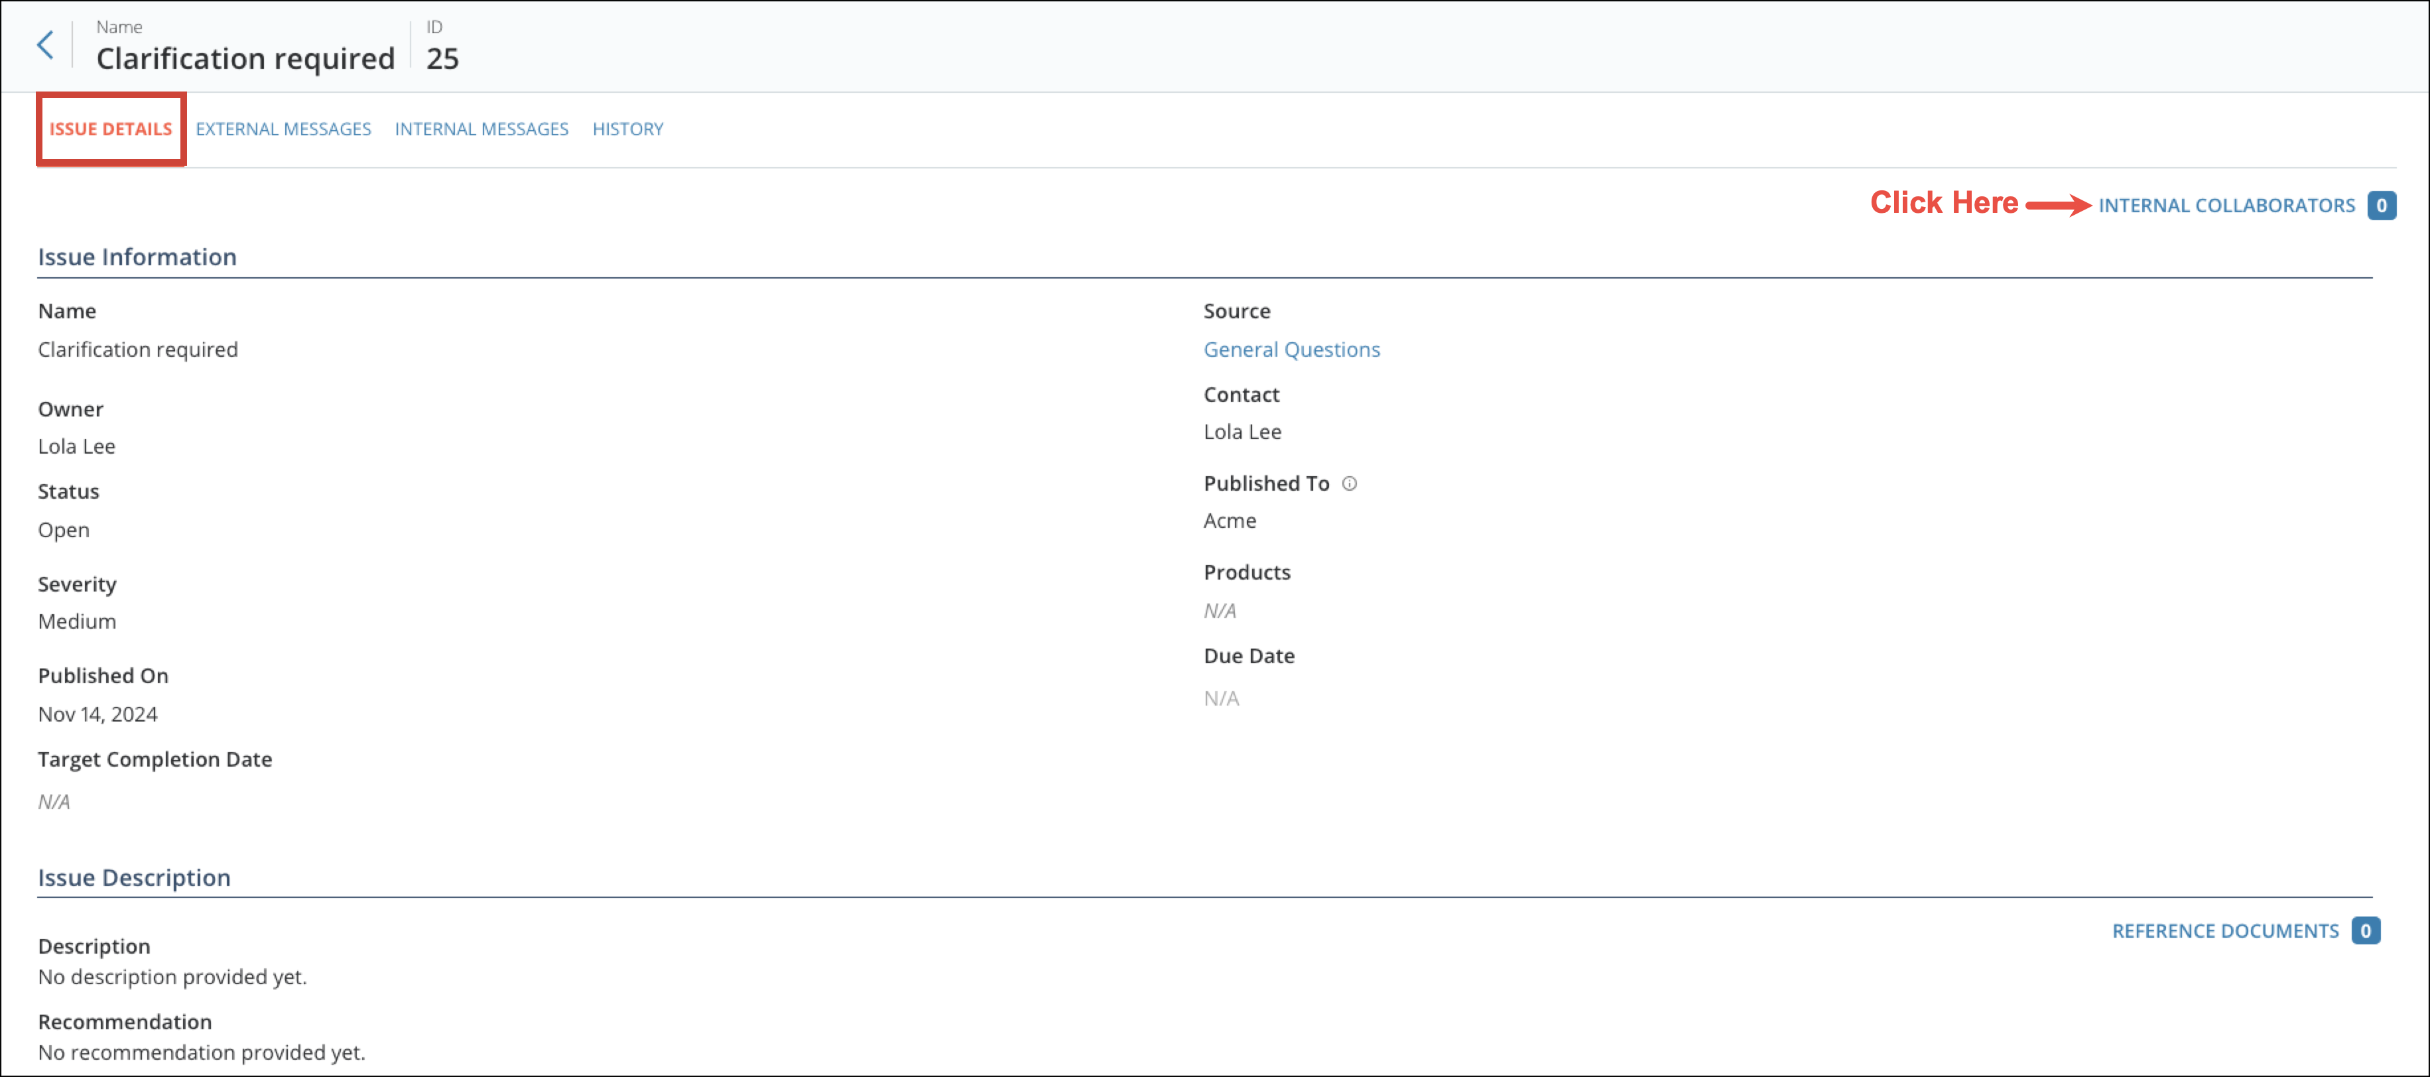This screenshot has height=1077, width=2430.
Task: Click the Reference Documents count badge
Action: click(x=2365, y=931)
